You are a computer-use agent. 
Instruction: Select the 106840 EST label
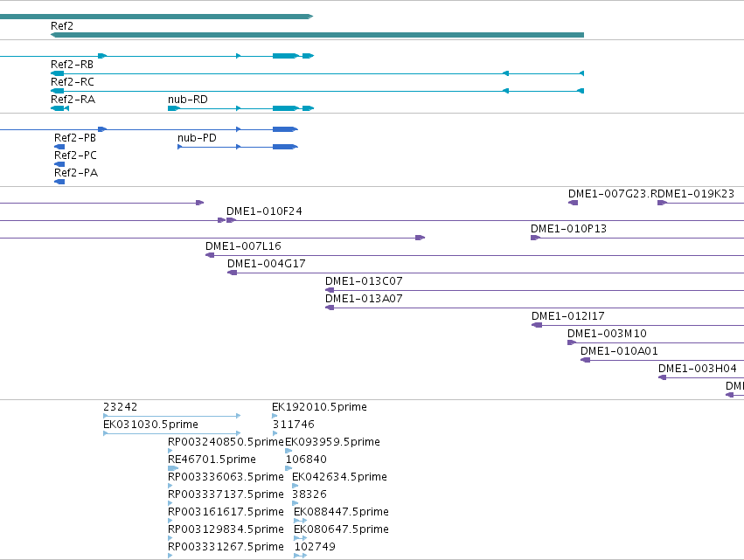click(x=306, y=460)
